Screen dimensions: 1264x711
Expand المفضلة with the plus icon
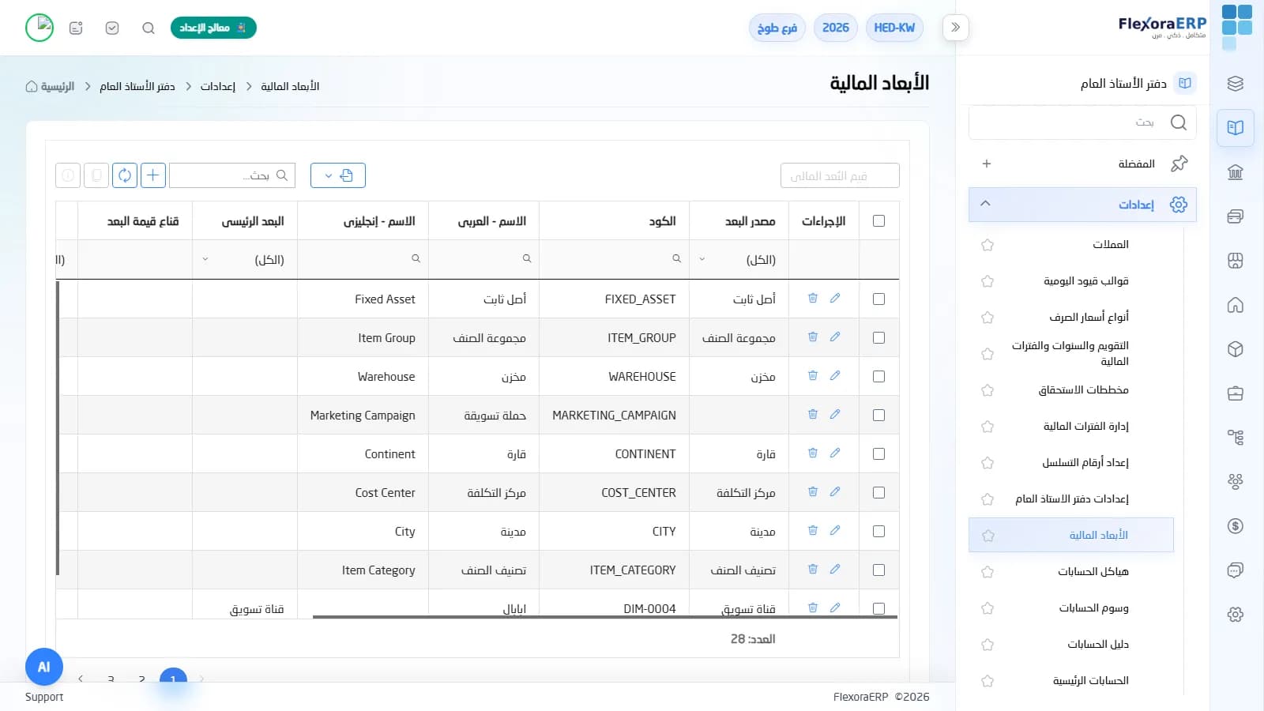pos(987,164)
